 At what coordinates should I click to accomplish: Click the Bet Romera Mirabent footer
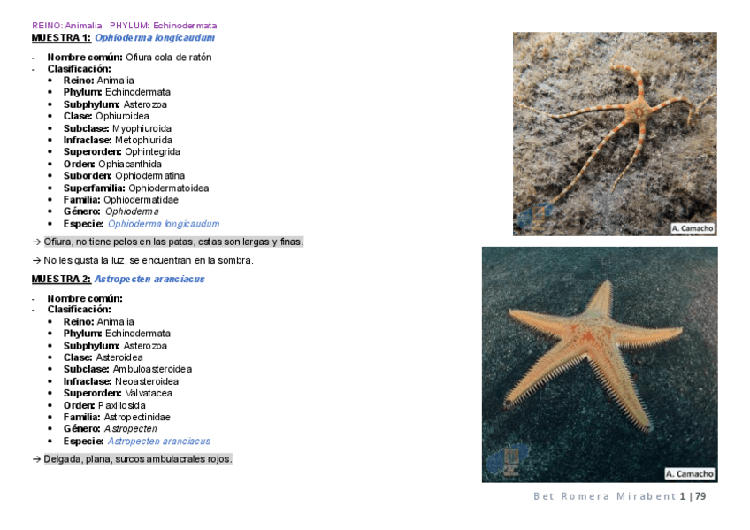pyautogui.click(x=605, y=496)
